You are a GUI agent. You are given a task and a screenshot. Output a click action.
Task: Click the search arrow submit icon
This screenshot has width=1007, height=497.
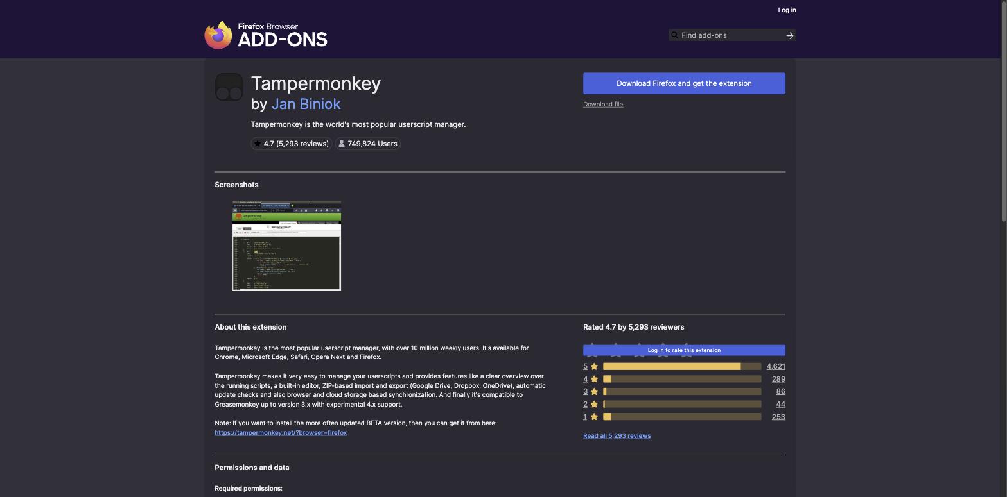(790, 35)
